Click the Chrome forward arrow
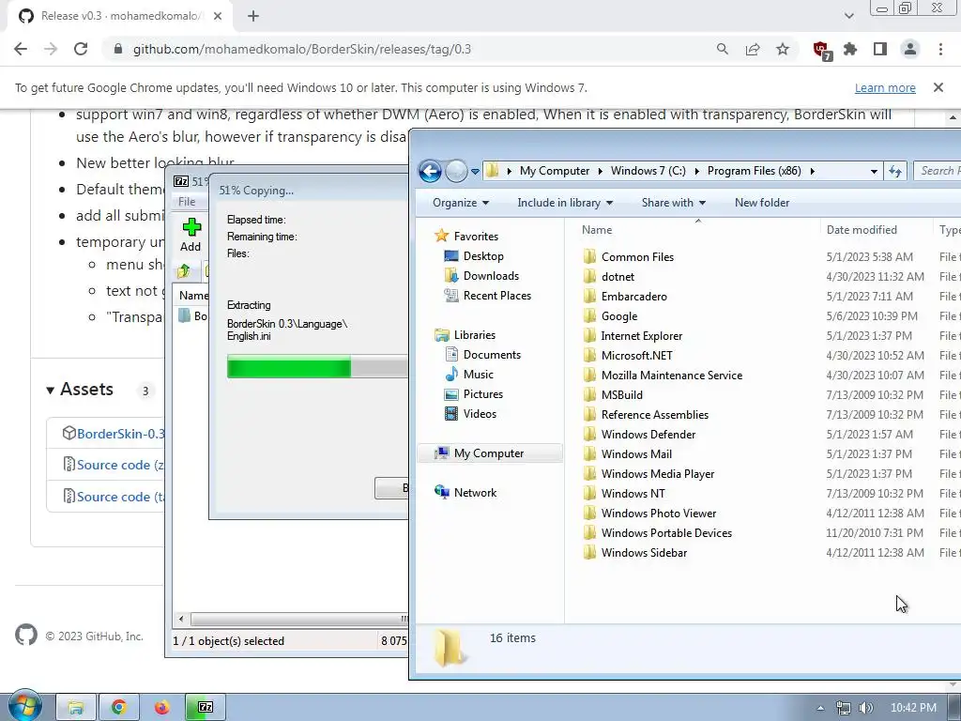 click(x=51, y=49)
